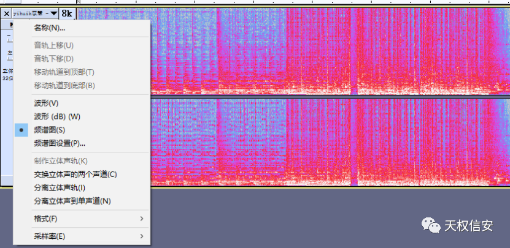Switch track view to 波形 (dB) (W)
510x248 pixels.
[57, 116]
